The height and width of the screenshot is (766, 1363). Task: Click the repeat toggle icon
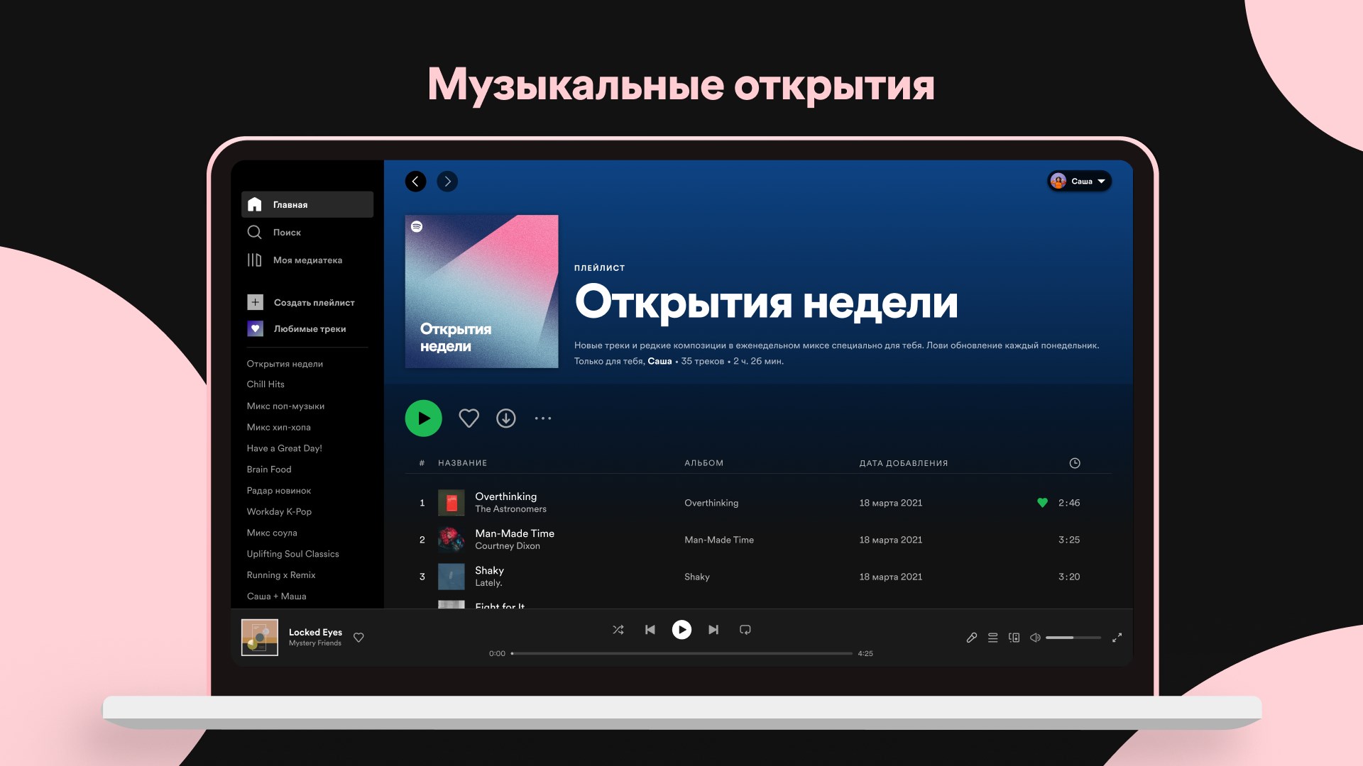pos(745,629)
